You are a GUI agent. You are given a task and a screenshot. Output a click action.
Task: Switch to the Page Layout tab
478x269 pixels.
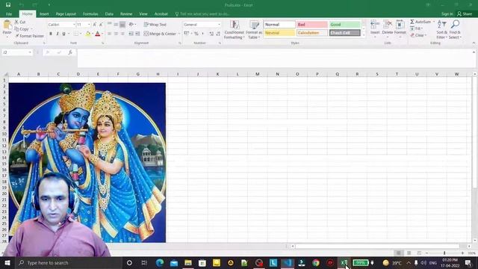coord(66,14)
